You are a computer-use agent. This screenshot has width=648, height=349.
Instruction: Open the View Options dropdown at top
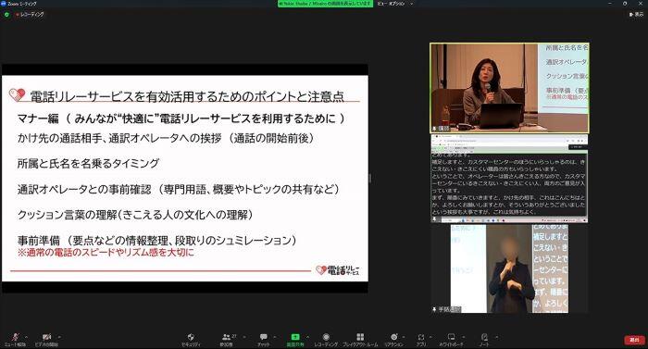tap(394, 4)
